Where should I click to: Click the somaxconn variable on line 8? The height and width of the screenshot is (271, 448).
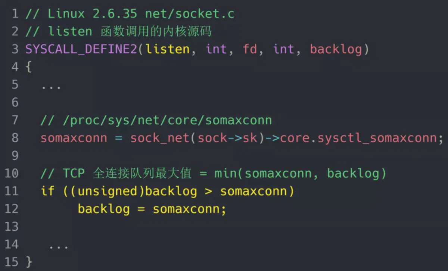pyautogui.click(x=74, y=138)
